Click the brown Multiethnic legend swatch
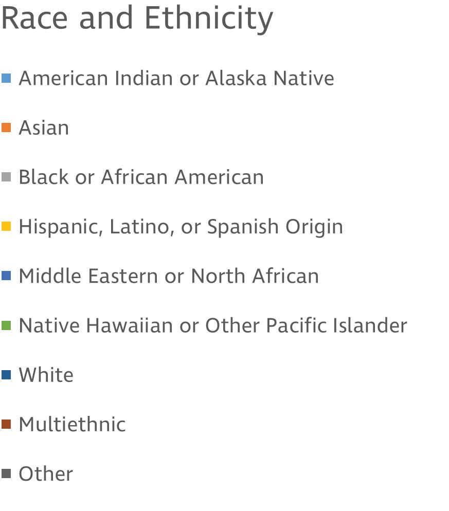This screenshot has width=449, height=511. [6, 424]
